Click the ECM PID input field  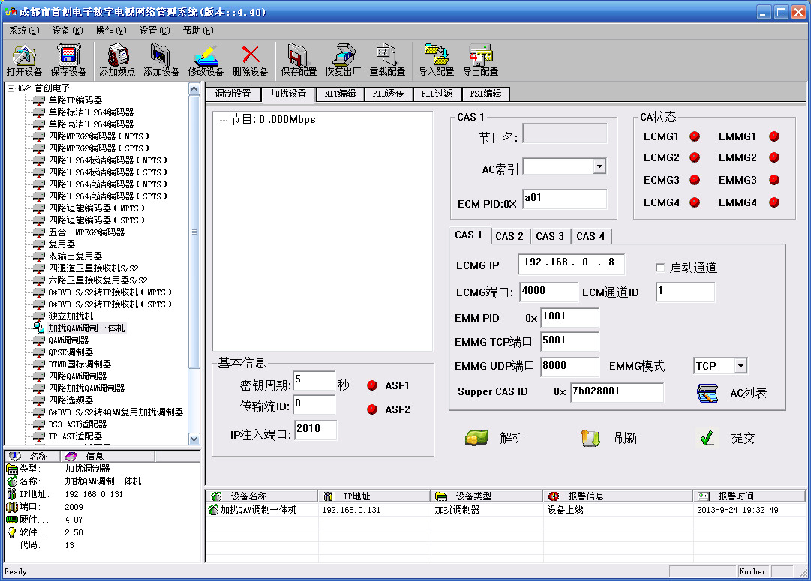tap(564, 199)
